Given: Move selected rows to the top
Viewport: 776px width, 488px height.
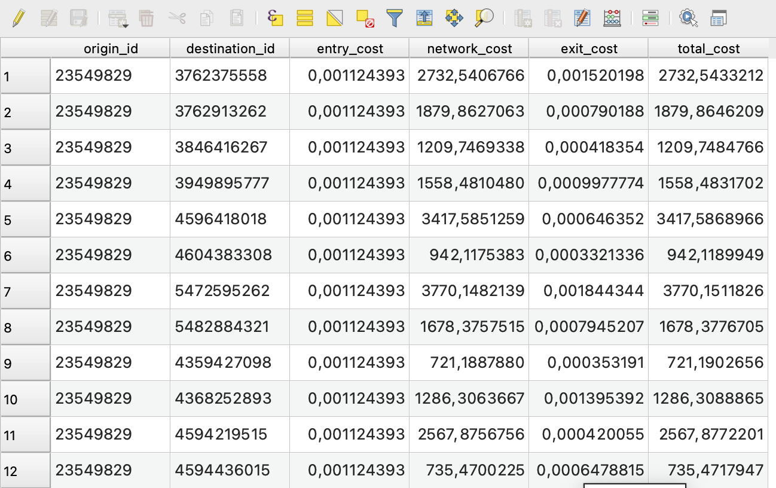Looking at the screenshot, I should click(x=424, y=19).
